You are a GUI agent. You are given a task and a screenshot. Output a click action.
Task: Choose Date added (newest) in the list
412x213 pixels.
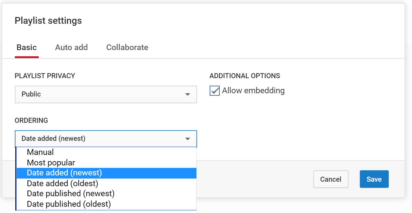pyautogui.click(x=106, y=173)
